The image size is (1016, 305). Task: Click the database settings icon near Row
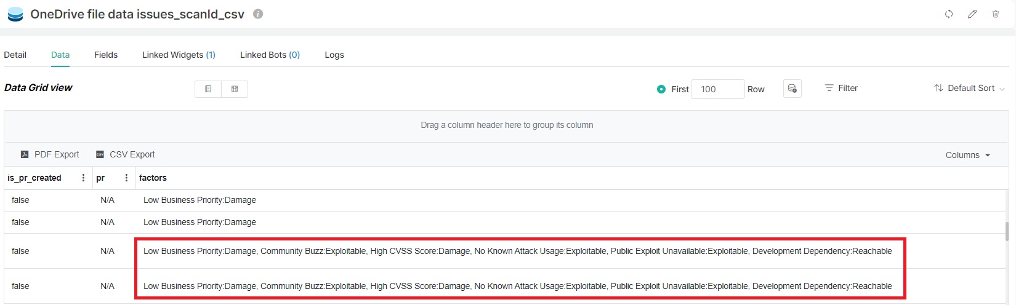click(x=792, y=89)
